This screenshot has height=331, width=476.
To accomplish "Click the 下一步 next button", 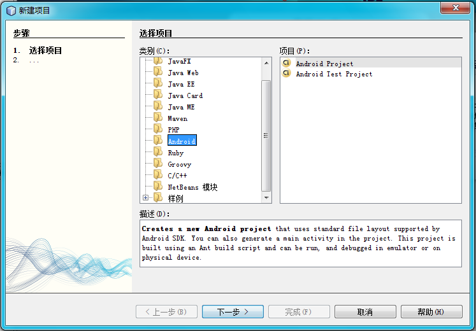I will coord(233,312).
